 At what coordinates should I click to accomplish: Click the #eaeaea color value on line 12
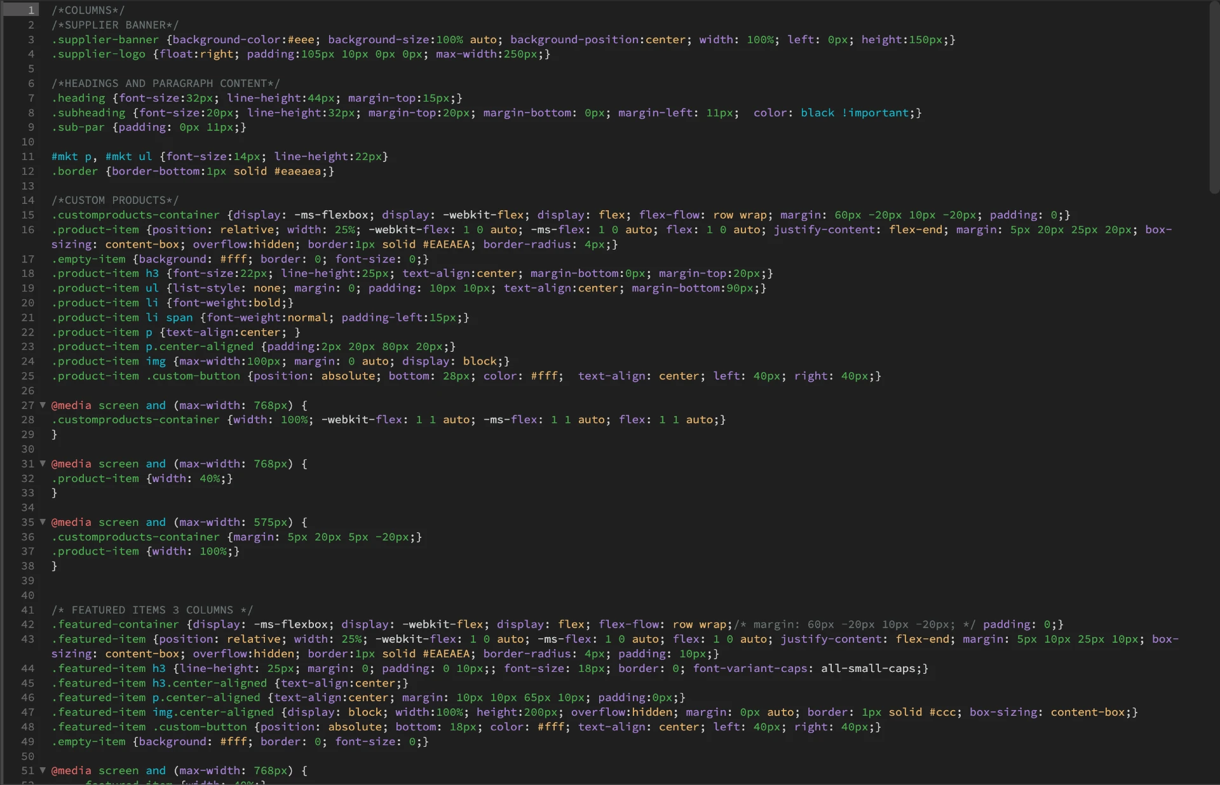(297, 171)
